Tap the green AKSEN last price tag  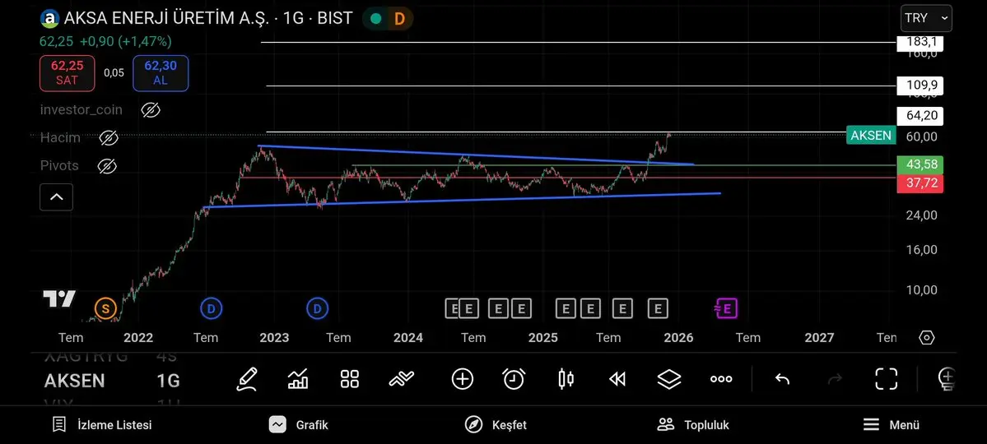(871, 135)
